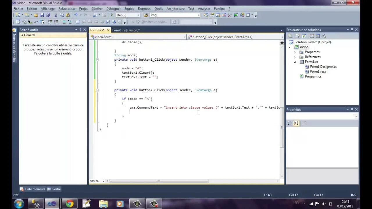Image resolution: width=372 pixels, height=209 pixels.
Task: Switch properties to categorized view icon
Action: point(290,123)
